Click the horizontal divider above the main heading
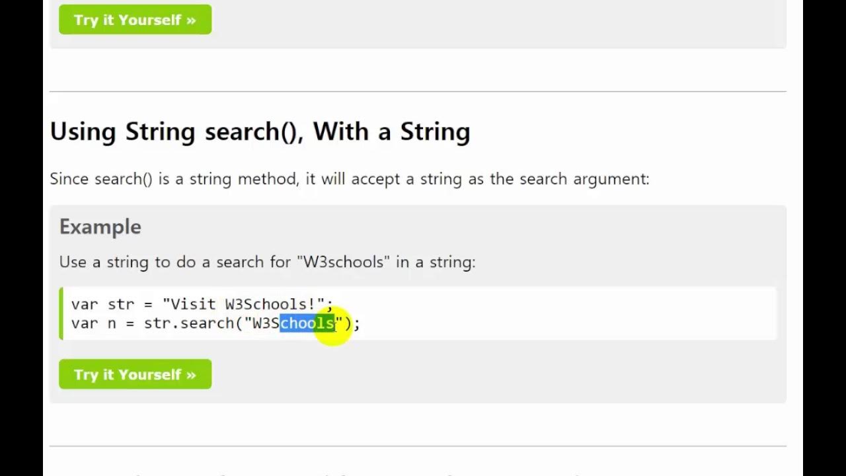Screen dimensions: 846x476 click(418, 91)
